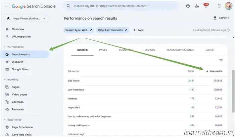The height and width of the screenshot is (137, 235).
Task: Switch to the Pages tab
Action: tap(103, 50)
